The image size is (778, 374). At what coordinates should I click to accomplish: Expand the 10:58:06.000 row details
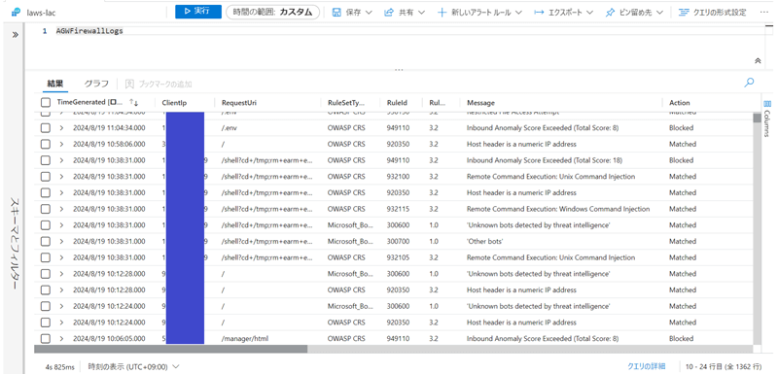tap(61, 144)
